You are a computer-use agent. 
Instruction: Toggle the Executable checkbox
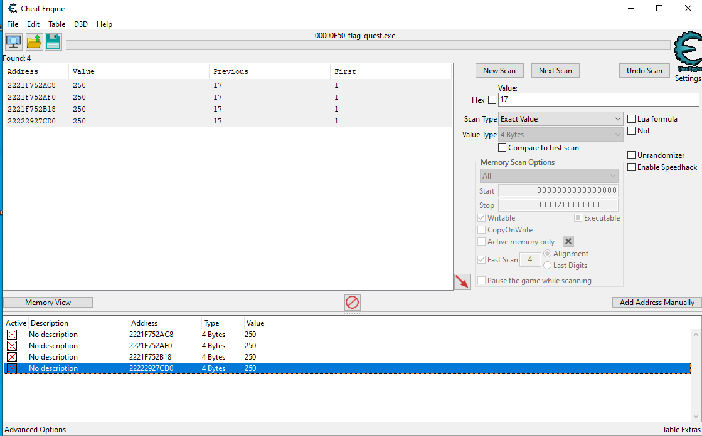578,218
